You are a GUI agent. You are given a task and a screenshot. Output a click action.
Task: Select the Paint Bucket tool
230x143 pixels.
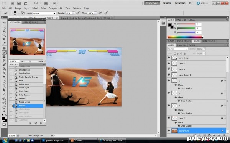[4, 69]
